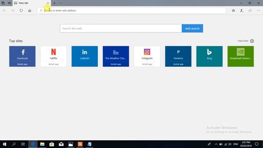
Task: Open the LinkedIn top site tile
Action: (x=85, y=56)
